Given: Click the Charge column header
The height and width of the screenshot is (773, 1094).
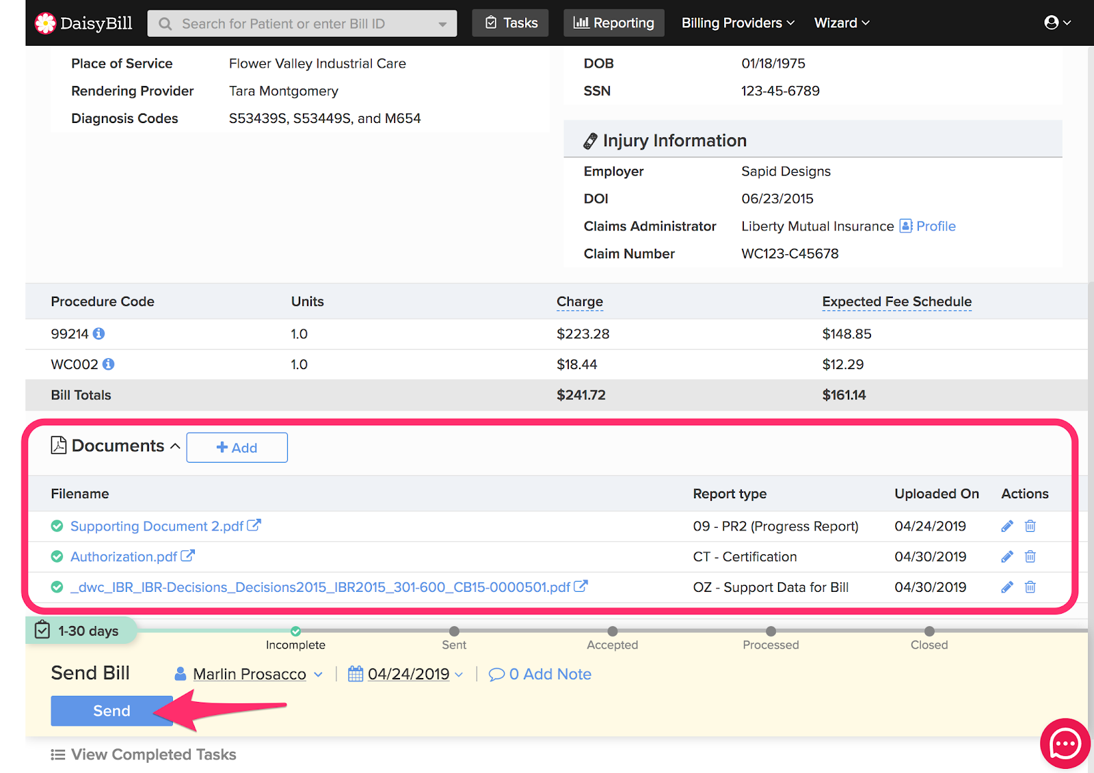Looking at the screenshot, I should (580, 301).
